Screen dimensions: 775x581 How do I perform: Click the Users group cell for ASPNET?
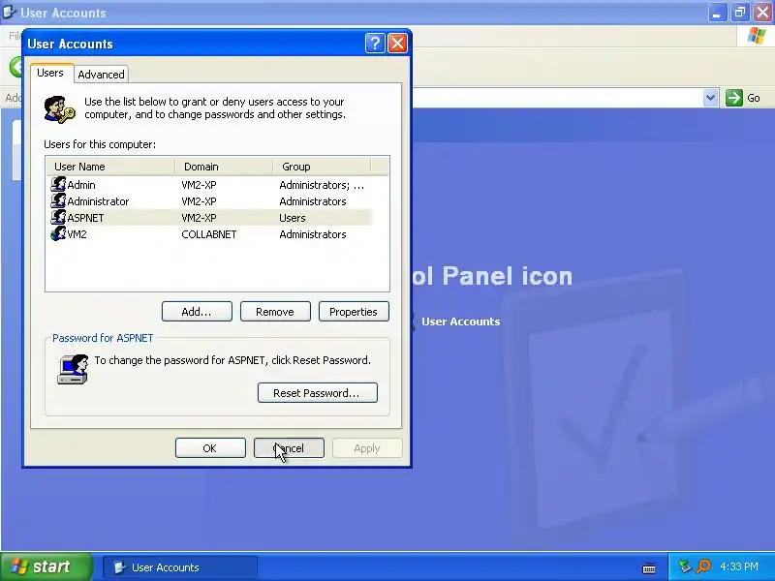pos(293,218)
